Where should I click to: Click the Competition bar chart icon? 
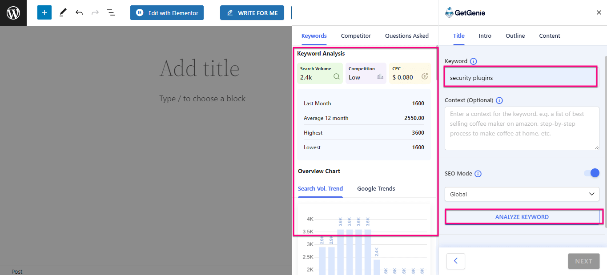click(380, 76)
